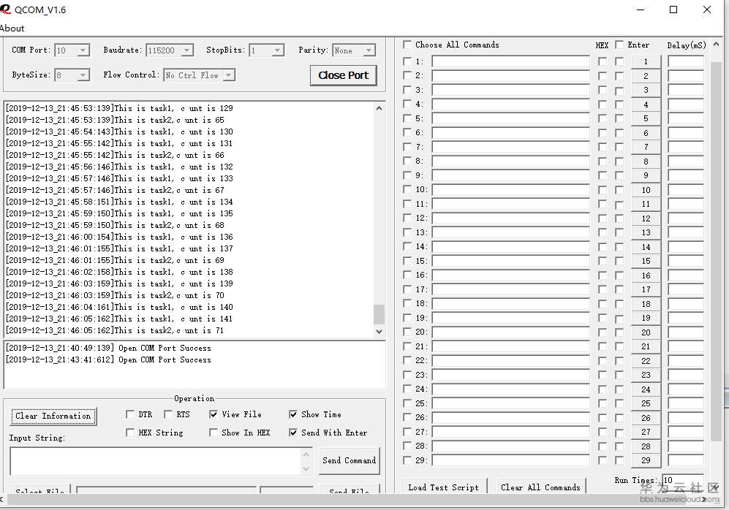
Task: Click Clear All Commands button
Action: pyautogui.click(x=540, y=487)
